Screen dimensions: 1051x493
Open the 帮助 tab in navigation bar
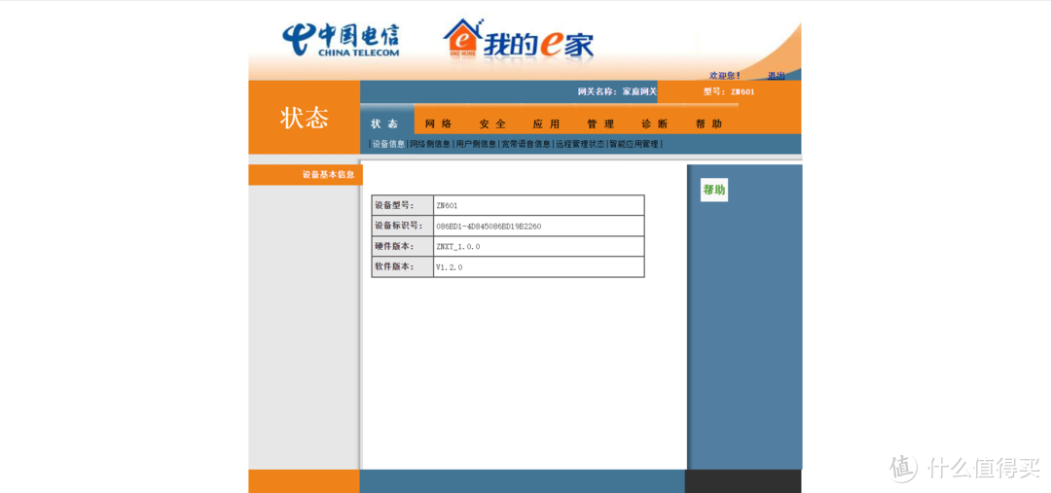pos(708,123)
